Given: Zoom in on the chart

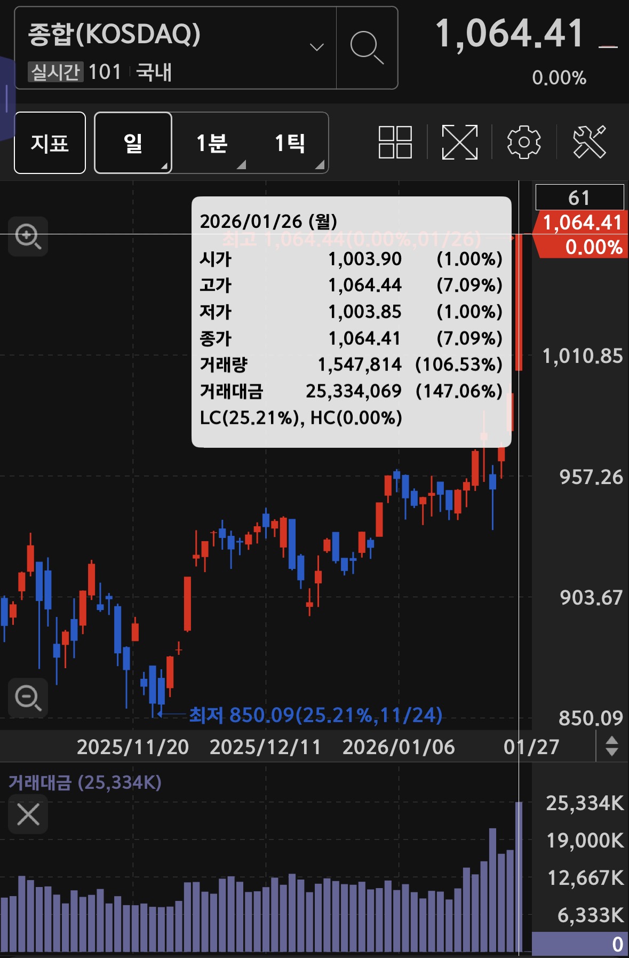Looking at the screenshot, I should tap(28, 236).
